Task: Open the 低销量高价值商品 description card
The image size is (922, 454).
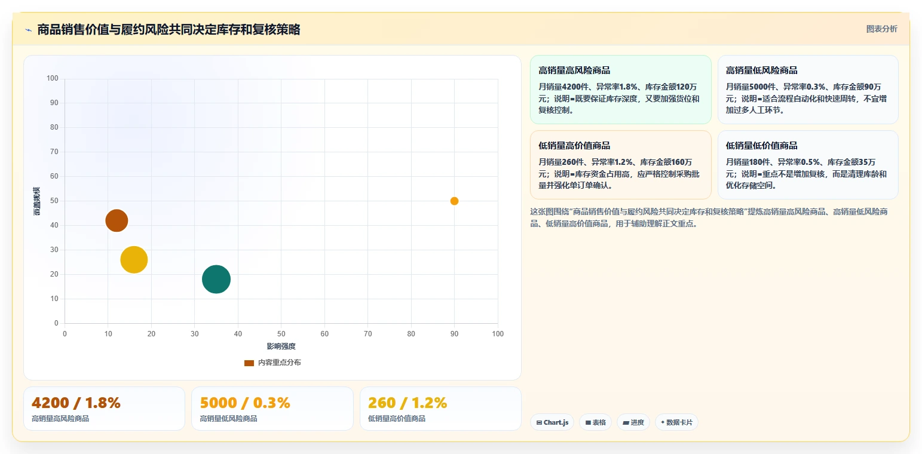Action: [x=621, y=165]
